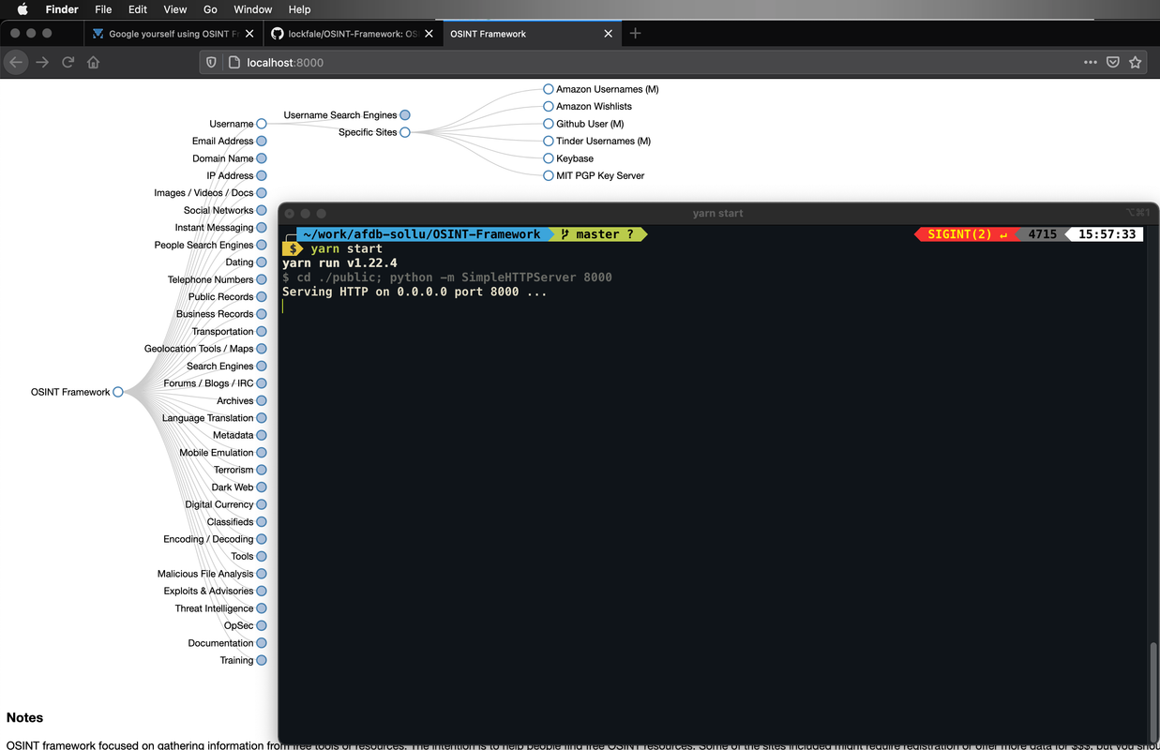
Task: Click the Pocket save icon
Action: coord(1113,63)
